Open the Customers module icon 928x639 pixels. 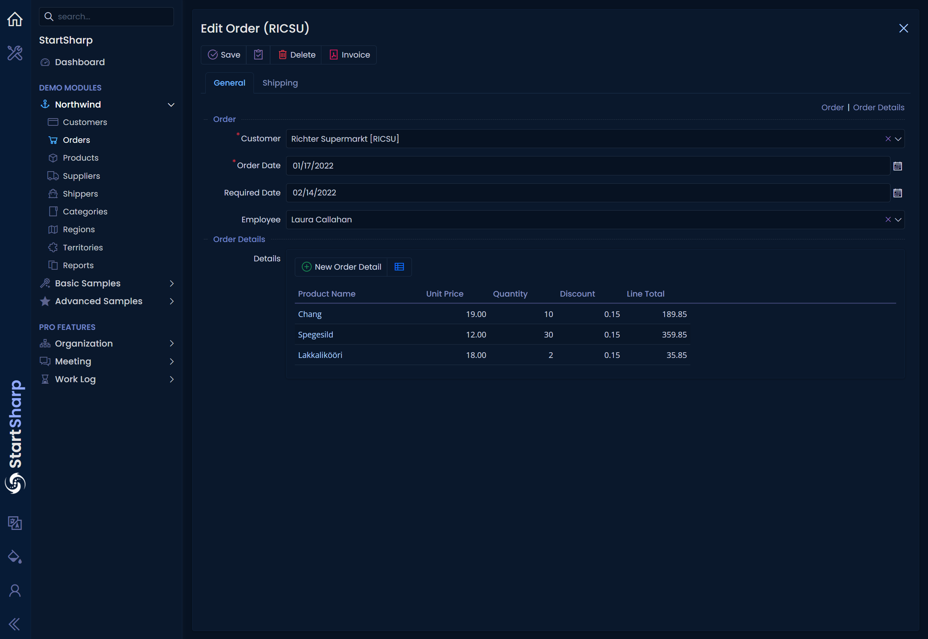click(x=53, y=122)
